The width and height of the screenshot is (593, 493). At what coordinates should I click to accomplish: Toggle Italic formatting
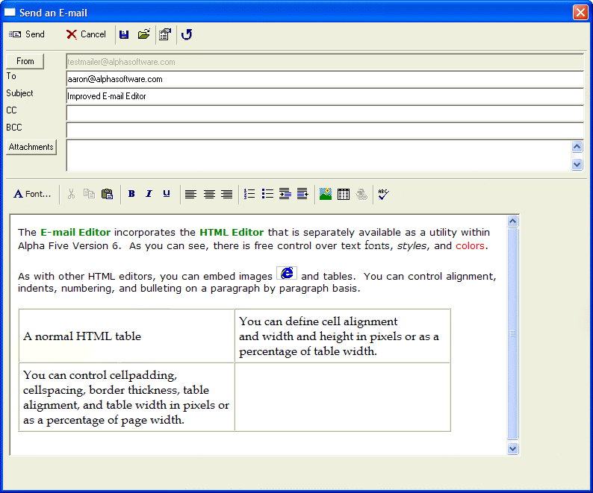[x=149, y=194]
